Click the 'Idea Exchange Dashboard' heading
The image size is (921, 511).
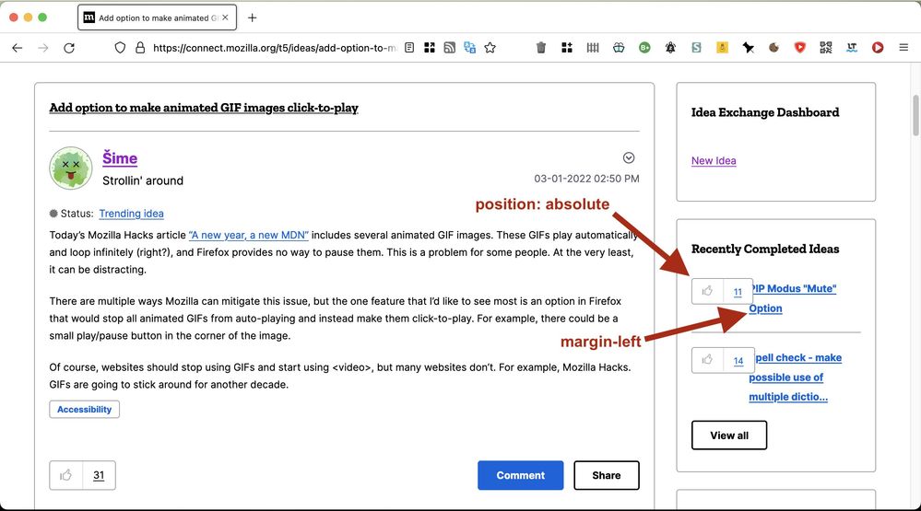[x=765, y=112]
